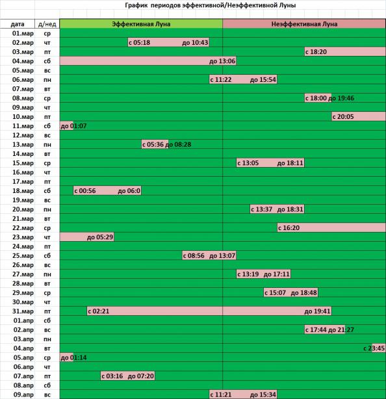
Task: Select the weekday cell 'пт' for 07.апр
Action: 47,376
